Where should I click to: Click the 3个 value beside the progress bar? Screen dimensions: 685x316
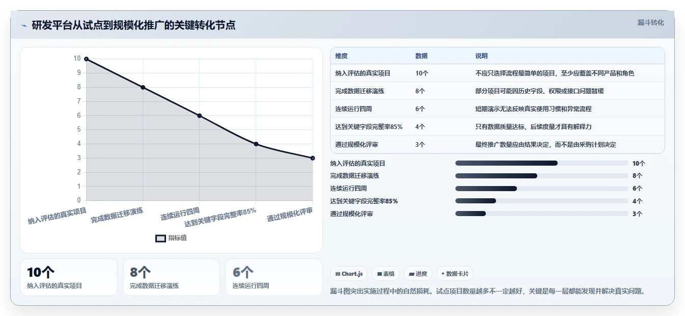pos(637,214)
